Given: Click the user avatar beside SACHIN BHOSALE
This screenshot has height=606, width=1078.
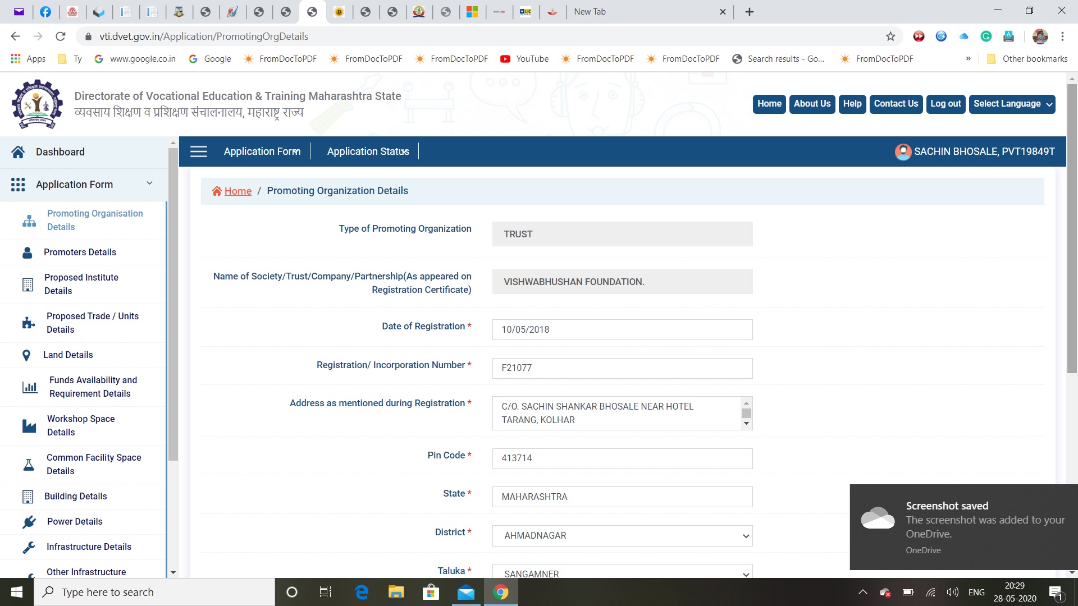Looking at the screenshot, I should tap(903, 151).
